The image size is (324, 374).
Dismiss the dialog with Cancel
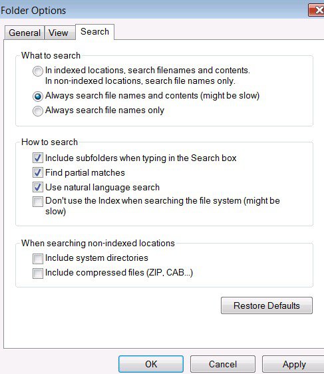pos(223,364)
